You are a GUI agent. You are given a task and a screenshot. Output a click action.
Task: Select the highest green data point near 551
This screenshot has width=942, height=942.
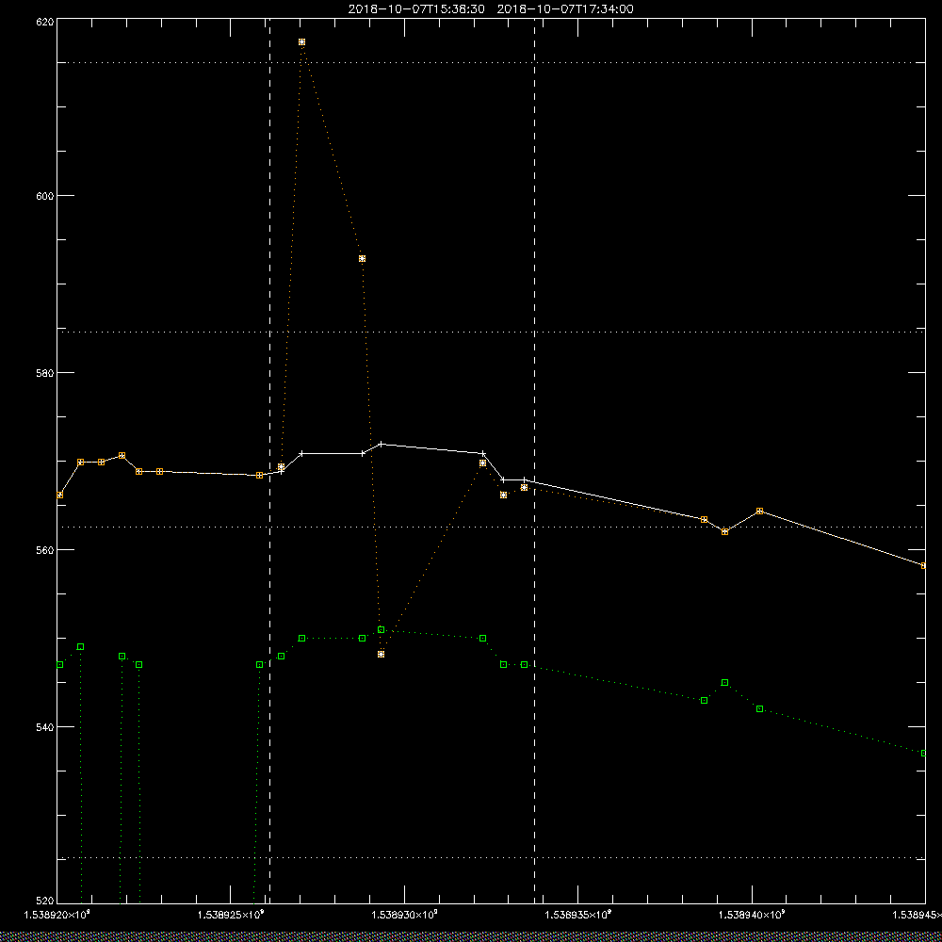point(381,629)
